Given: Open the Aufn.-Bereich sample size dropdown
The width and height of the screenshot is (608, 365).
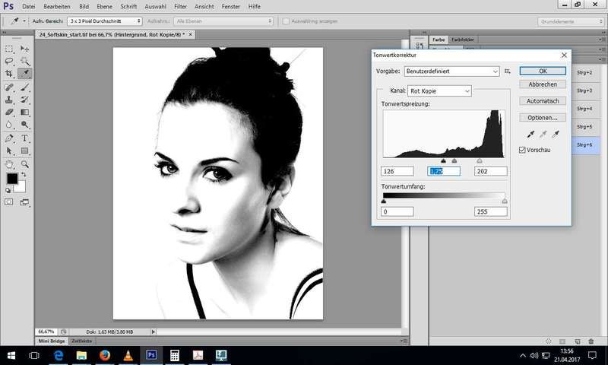Looking at the screenshot, I should 105,21.
